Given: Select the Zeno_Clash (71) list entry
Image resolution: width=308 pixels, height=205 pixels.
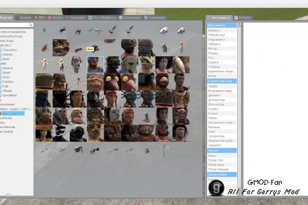Looking at the screenshot, I should click(12, 113).
